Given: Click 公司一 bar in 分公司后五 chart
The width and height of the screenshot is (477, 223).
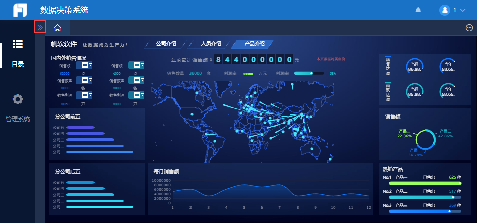Looking at the screenshot, I should pos(100,207).
